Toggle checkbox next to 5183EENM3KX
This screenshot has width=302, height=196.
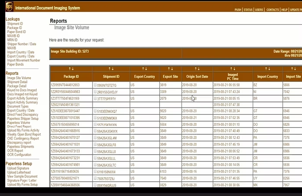(x=95, y=118)
